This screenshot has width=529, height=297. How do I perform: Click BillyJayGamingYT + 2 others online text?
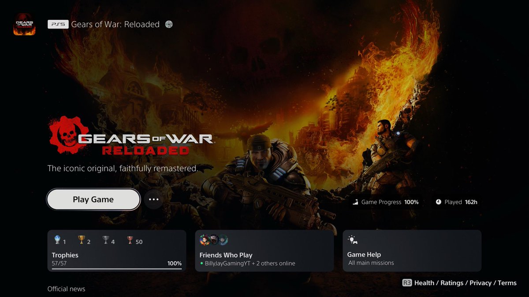pos(250,263)
